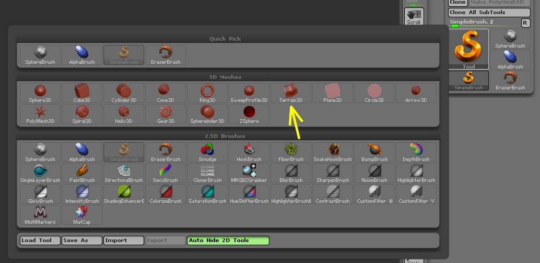
Task: Select the Arrow3D primitive
Action: tap(416, 94)
